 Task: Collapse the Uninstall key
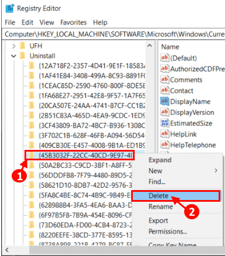[x=13, y=56]
